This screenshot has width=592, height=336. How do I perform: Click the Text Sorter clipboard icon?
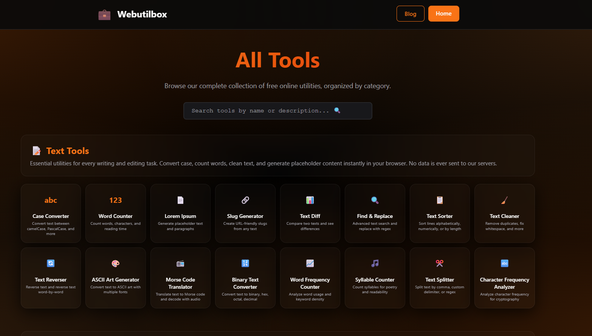click(440, 200)
